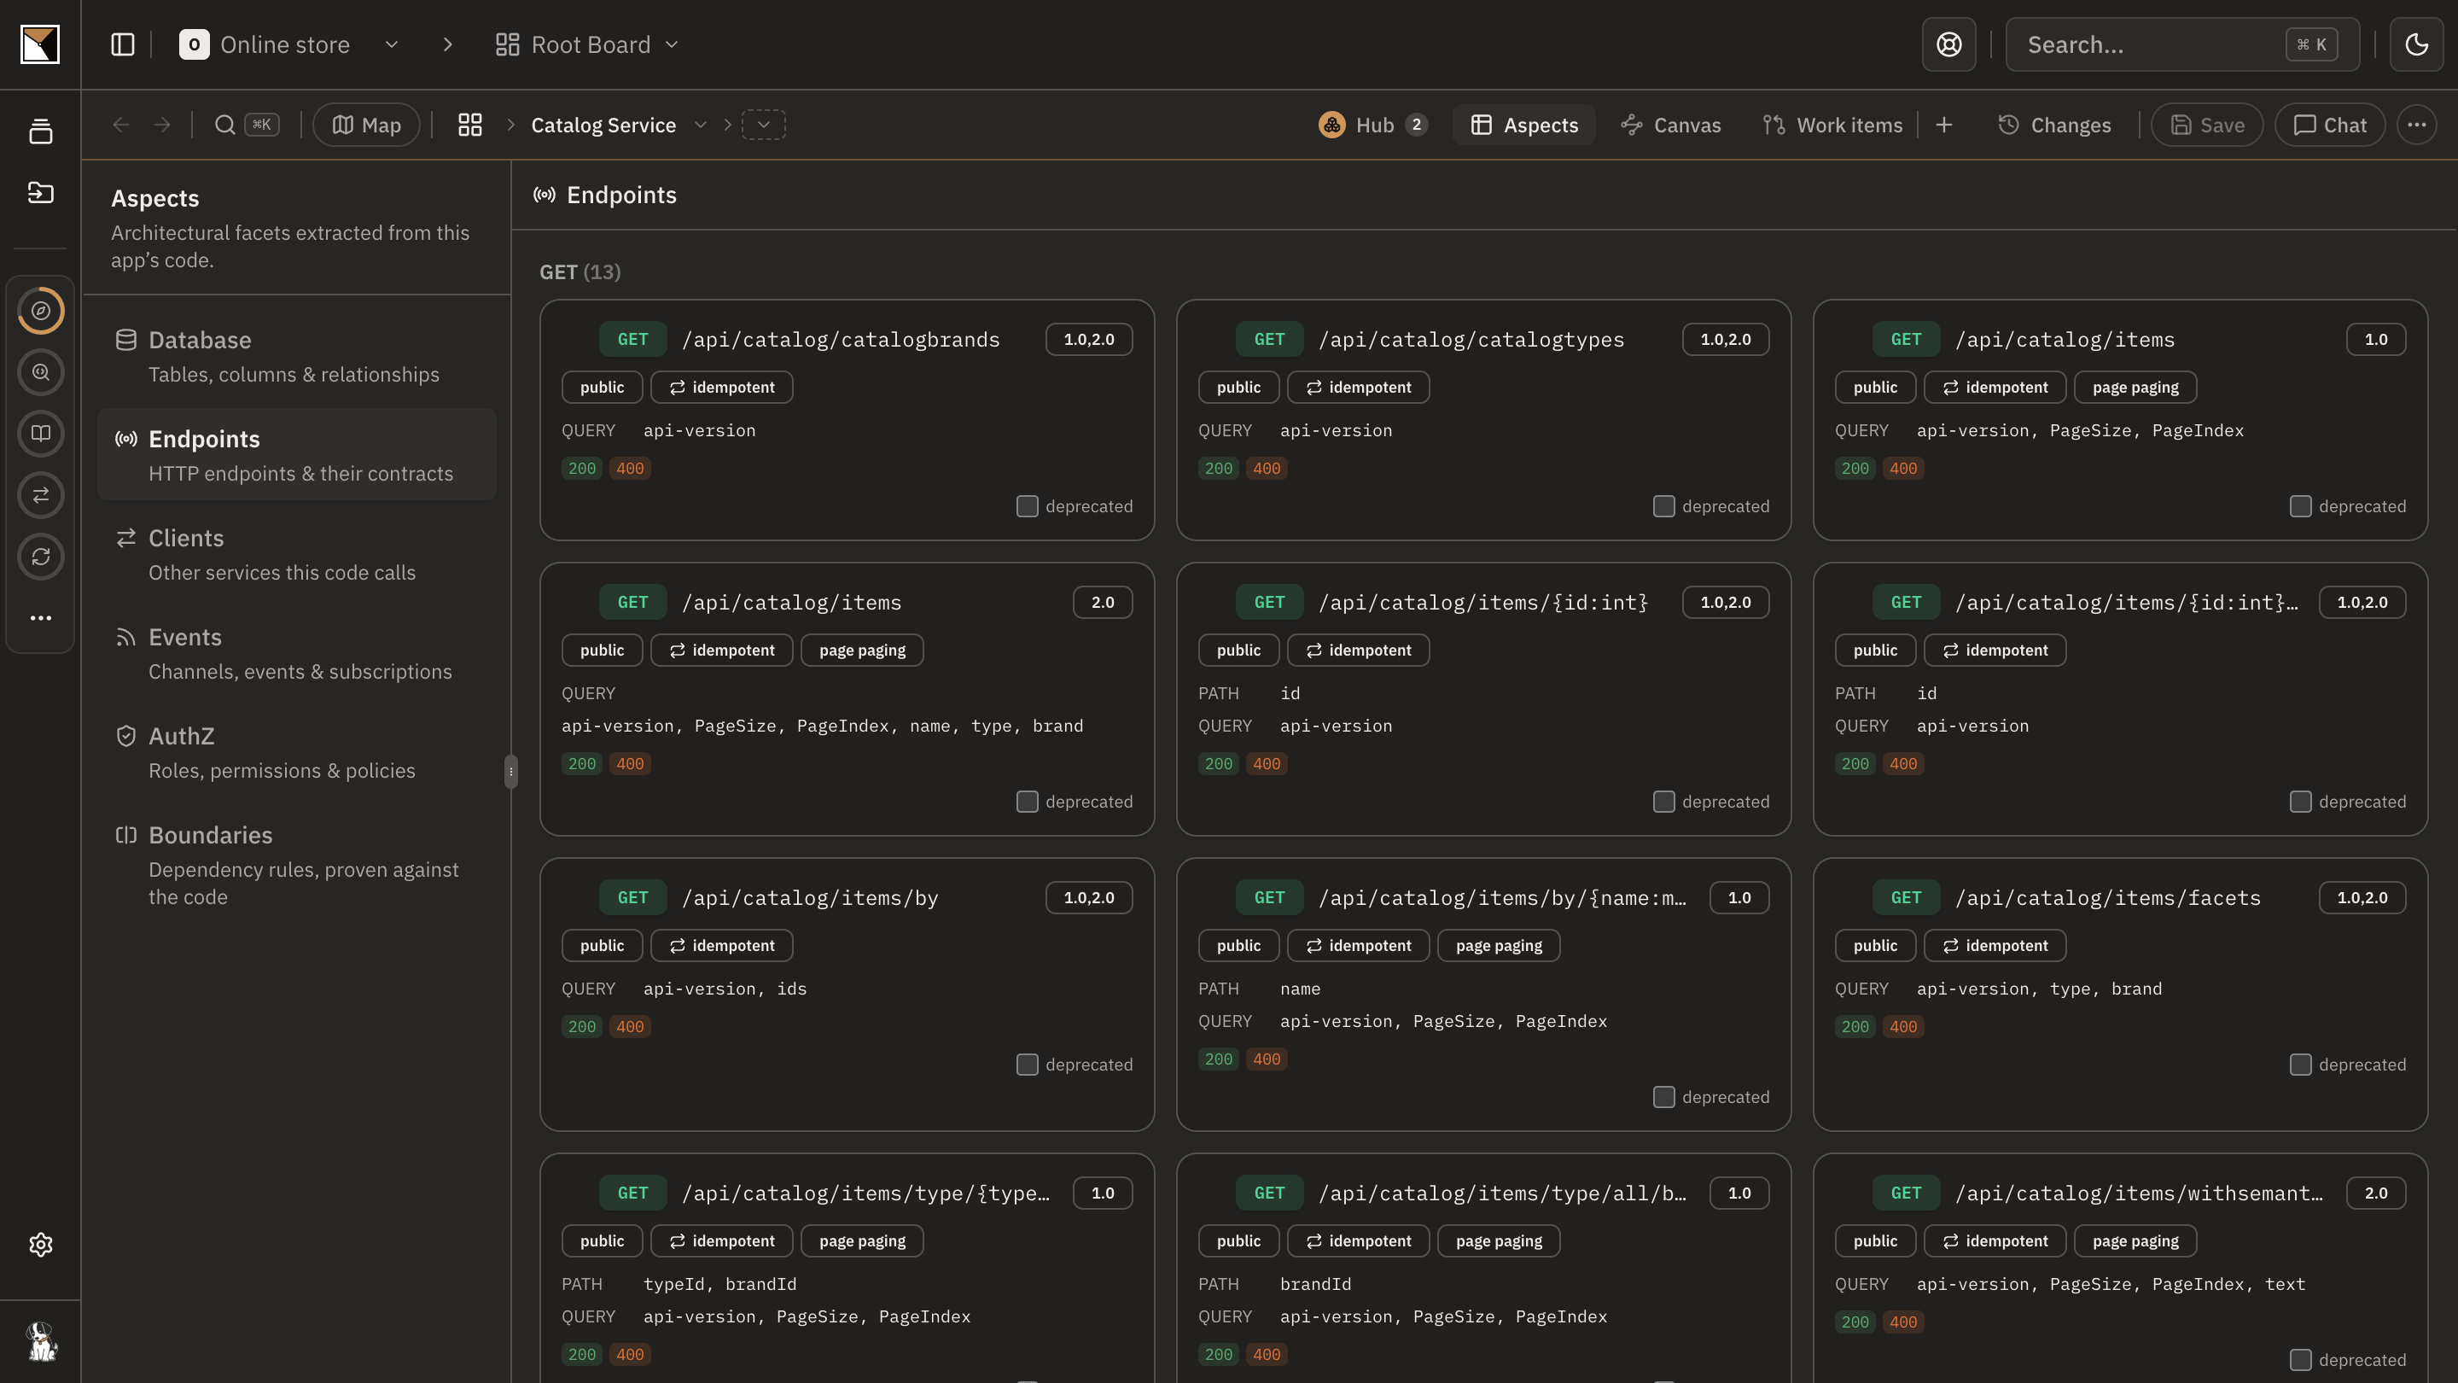Click the refresh sync sidebar icon
Screen dimensions: 2458x1383
coord(40,557)
